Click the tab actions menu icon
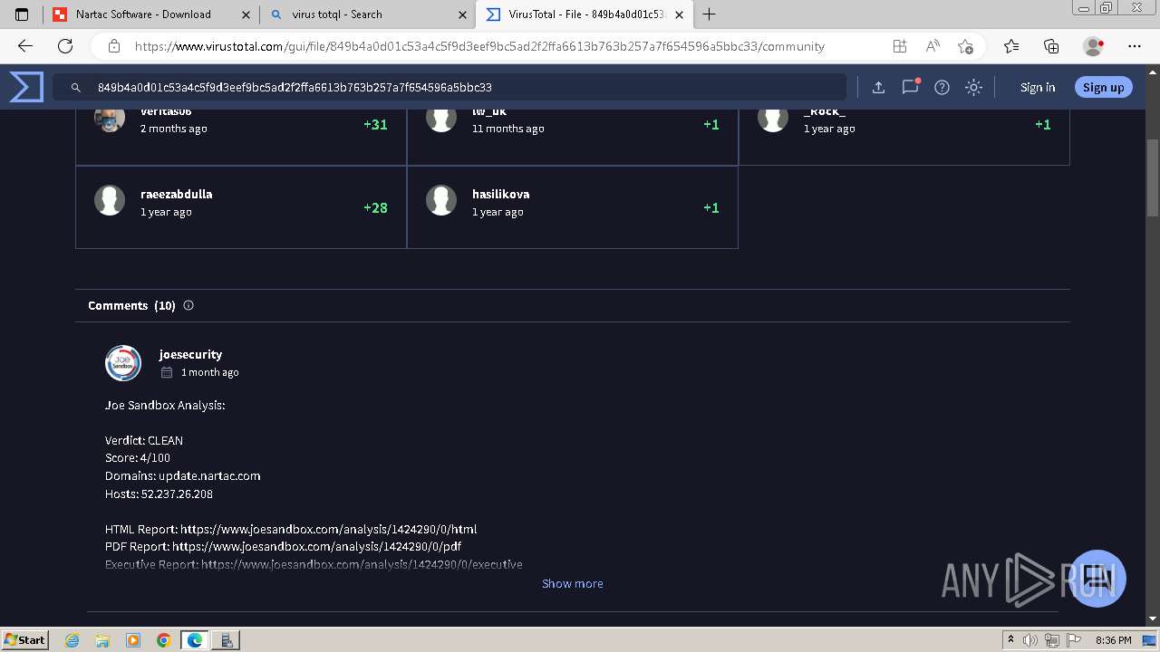The image size is (1160, 652). (22, 14)
